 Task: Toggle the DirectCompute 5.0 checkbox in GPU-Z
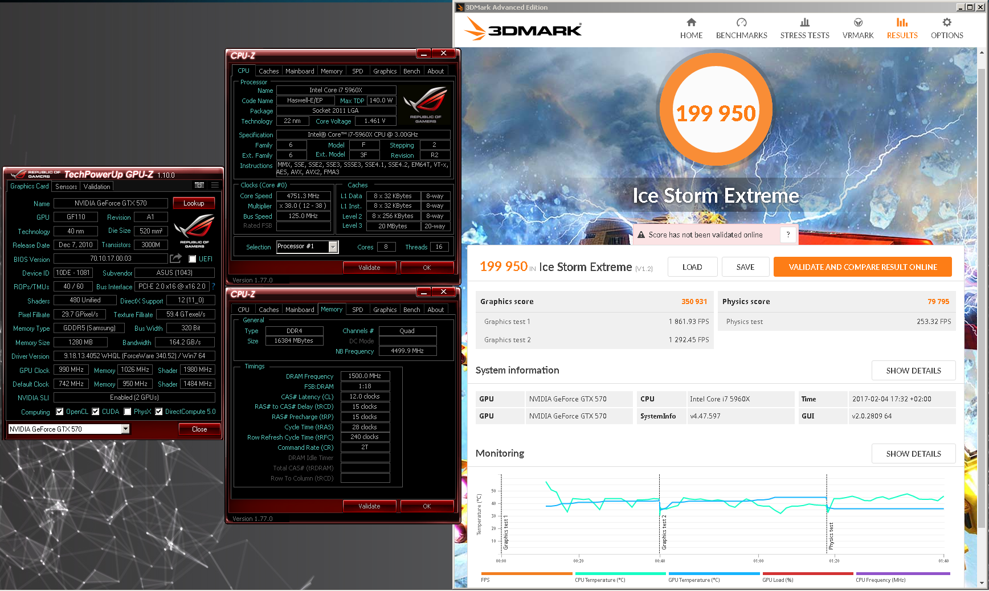159,412
